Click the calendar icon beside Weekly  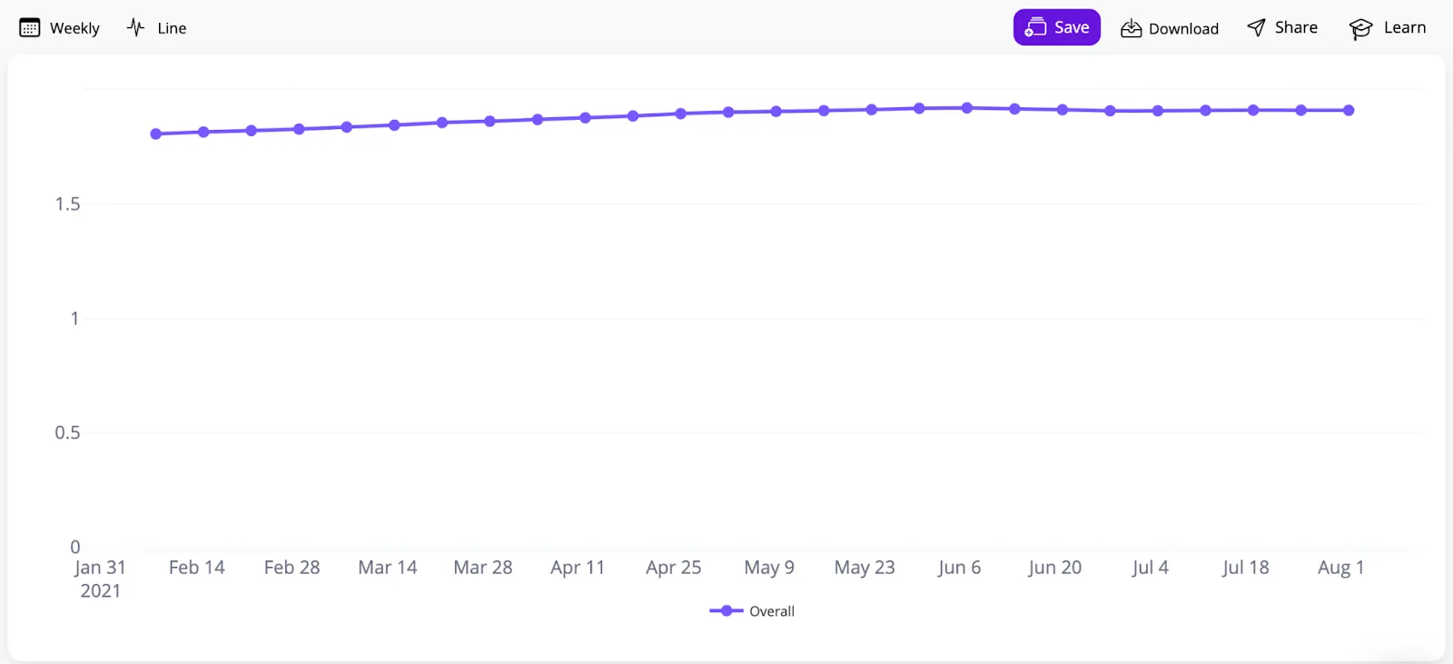[x=29, y=28]
